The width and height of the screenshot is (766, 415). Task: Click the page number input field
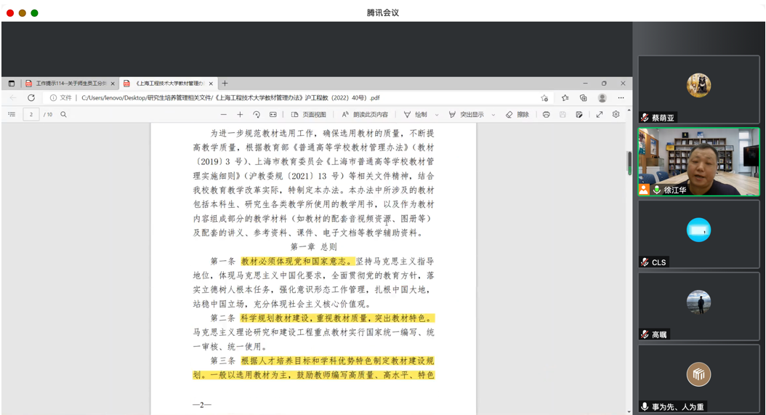click(x=31, y=115)
